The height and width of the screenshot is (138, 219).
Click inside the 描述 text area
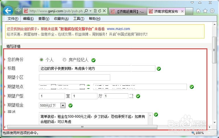[x=93, y=119]
